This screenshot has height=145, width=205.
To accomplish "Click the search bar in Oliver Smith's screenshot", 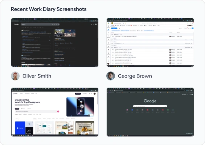I will click(x=40, y=24).
